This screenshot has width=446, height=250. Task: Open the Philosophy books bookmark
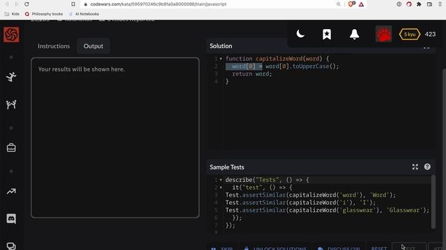(44, 14)
